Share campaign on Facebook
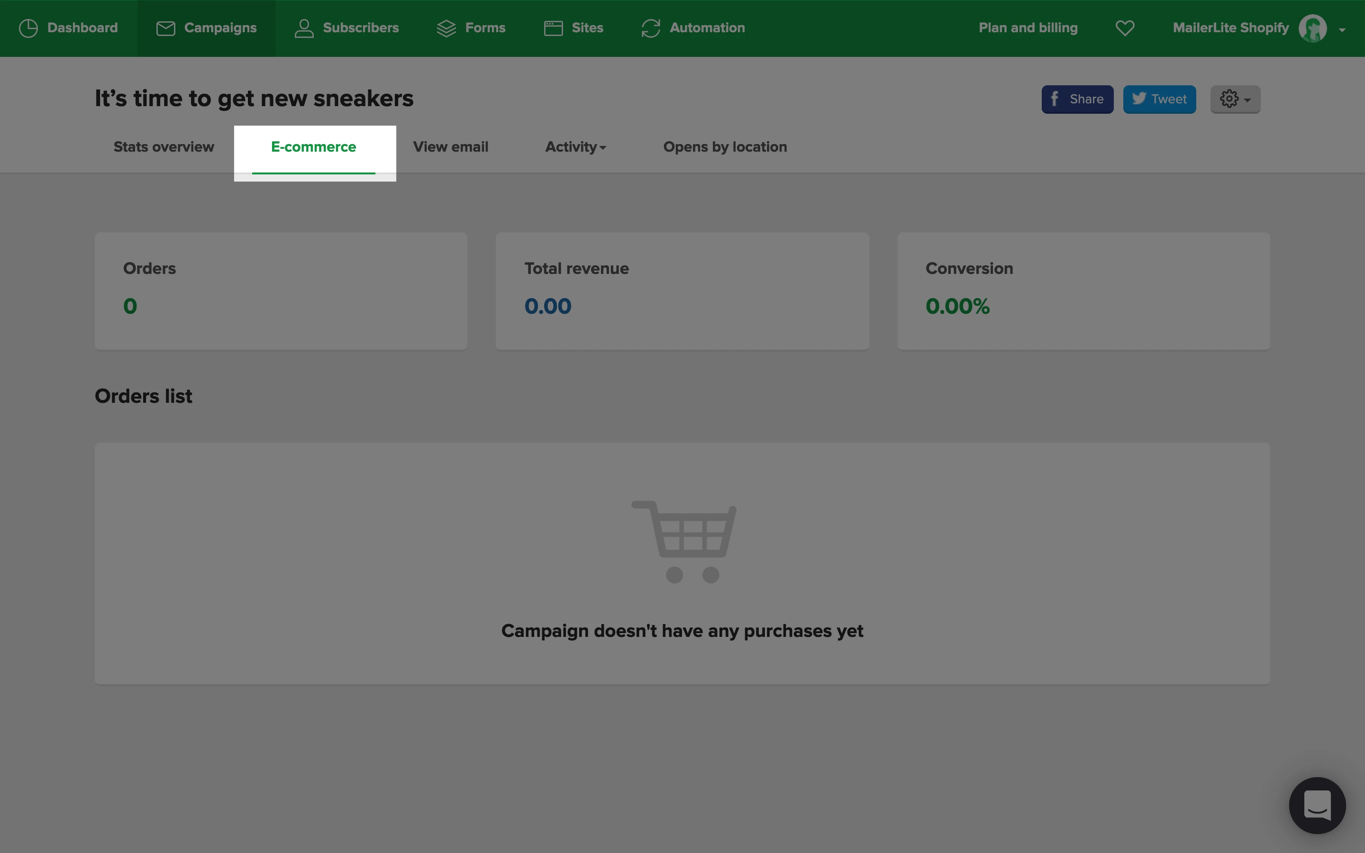The height and width of the screenshot is (853, 1365). 1077,100
